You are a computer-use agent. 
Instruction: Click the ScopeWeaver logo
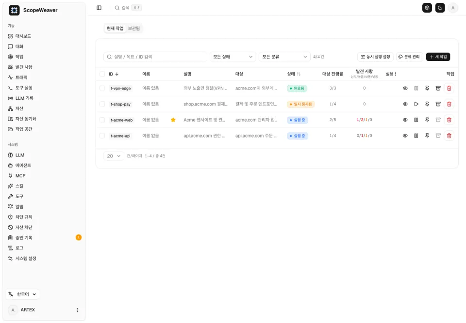[x=14, y=10]
